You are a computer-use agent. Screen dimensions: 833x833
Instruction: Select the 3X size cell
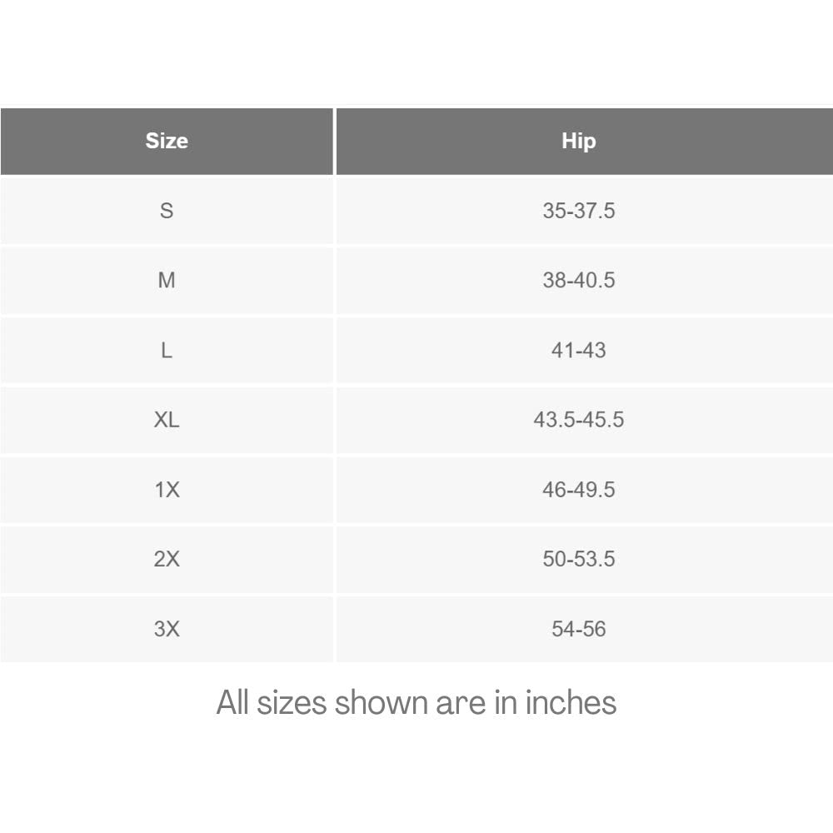[167, 629]
